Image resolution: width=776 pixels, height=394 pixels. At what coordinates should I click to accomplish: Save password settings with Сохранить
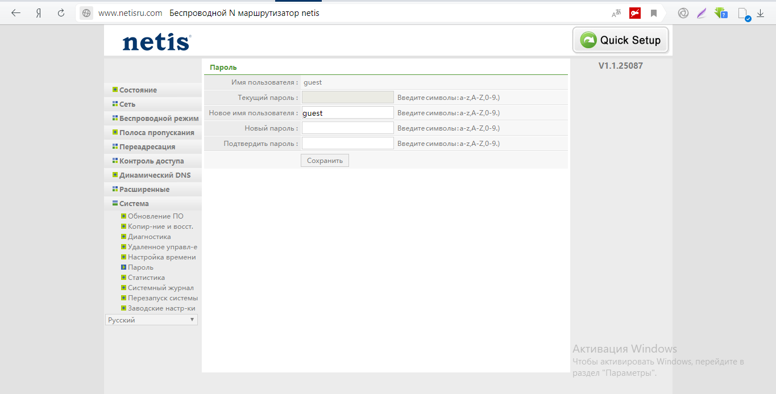point(325,161)
